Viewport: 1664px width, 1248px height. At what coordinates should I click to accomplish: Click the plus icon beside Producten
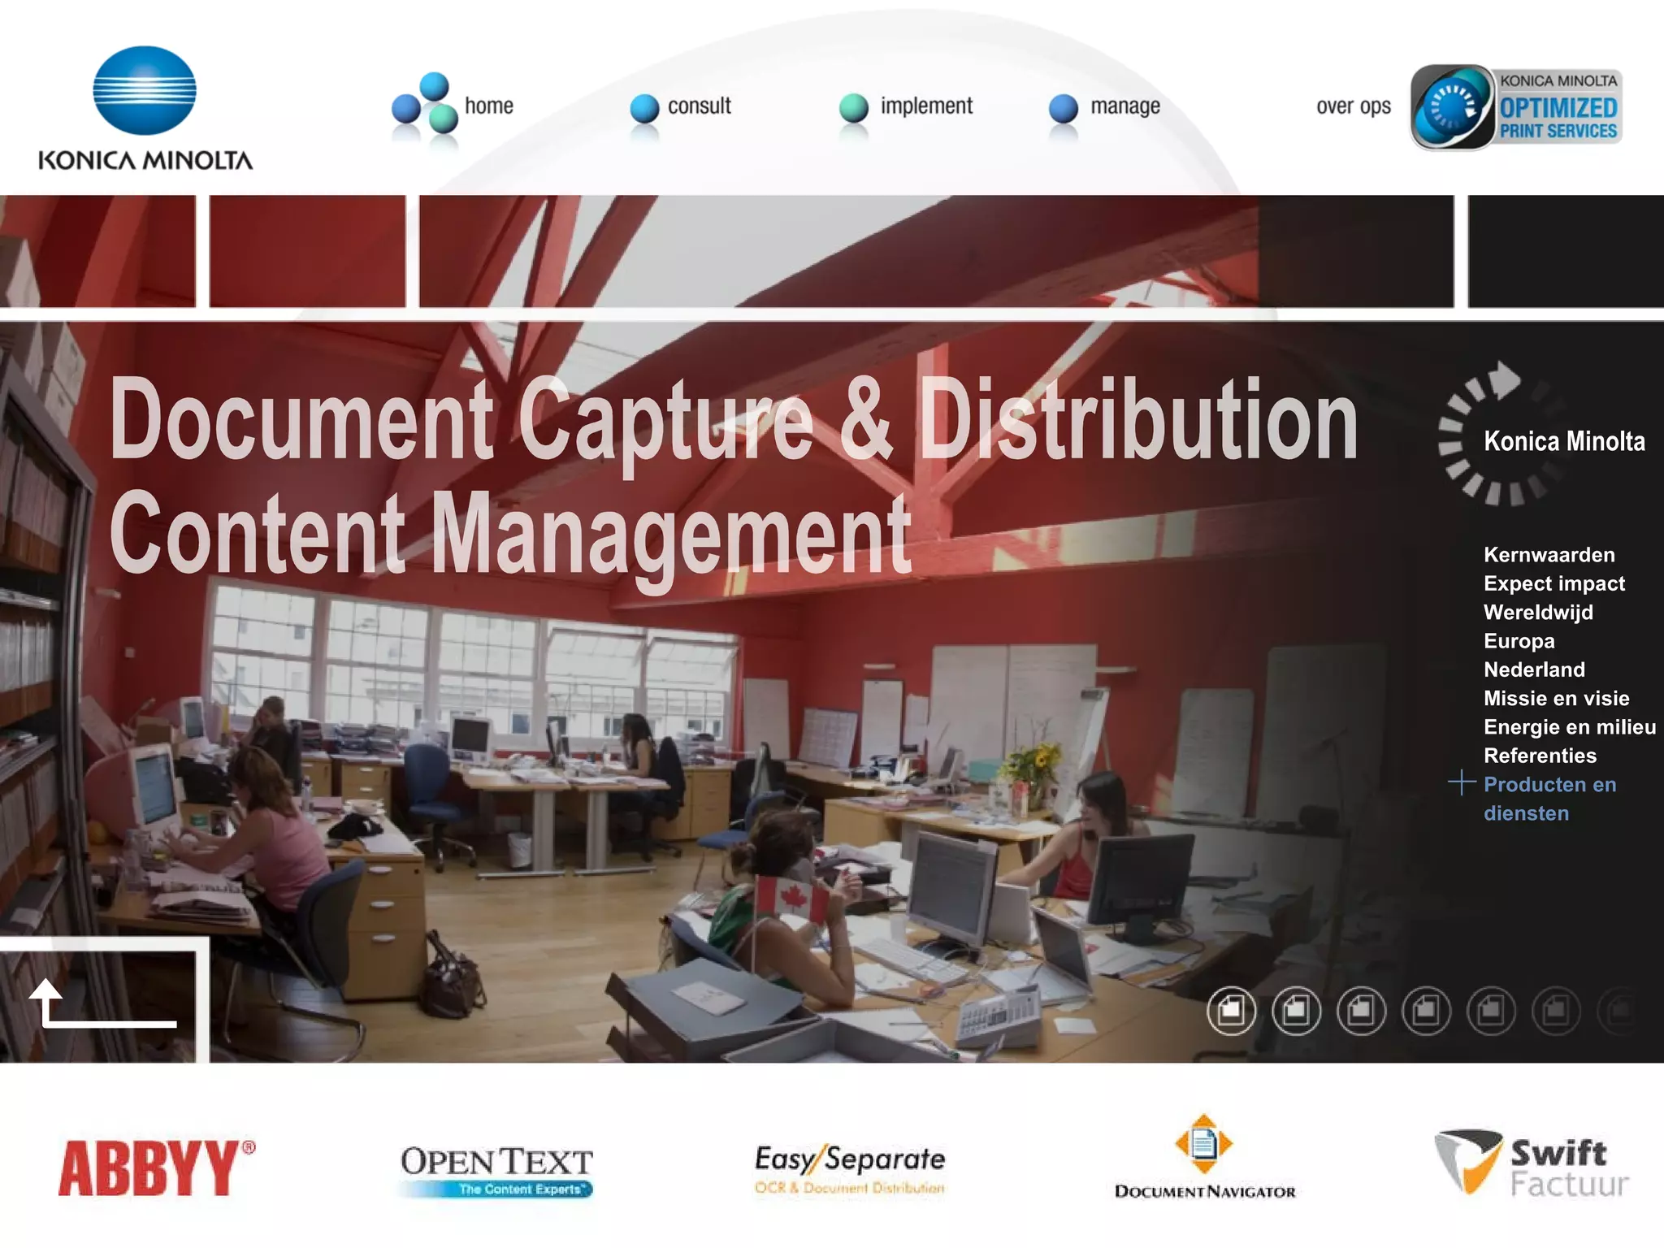click(x=1462, y=783)
